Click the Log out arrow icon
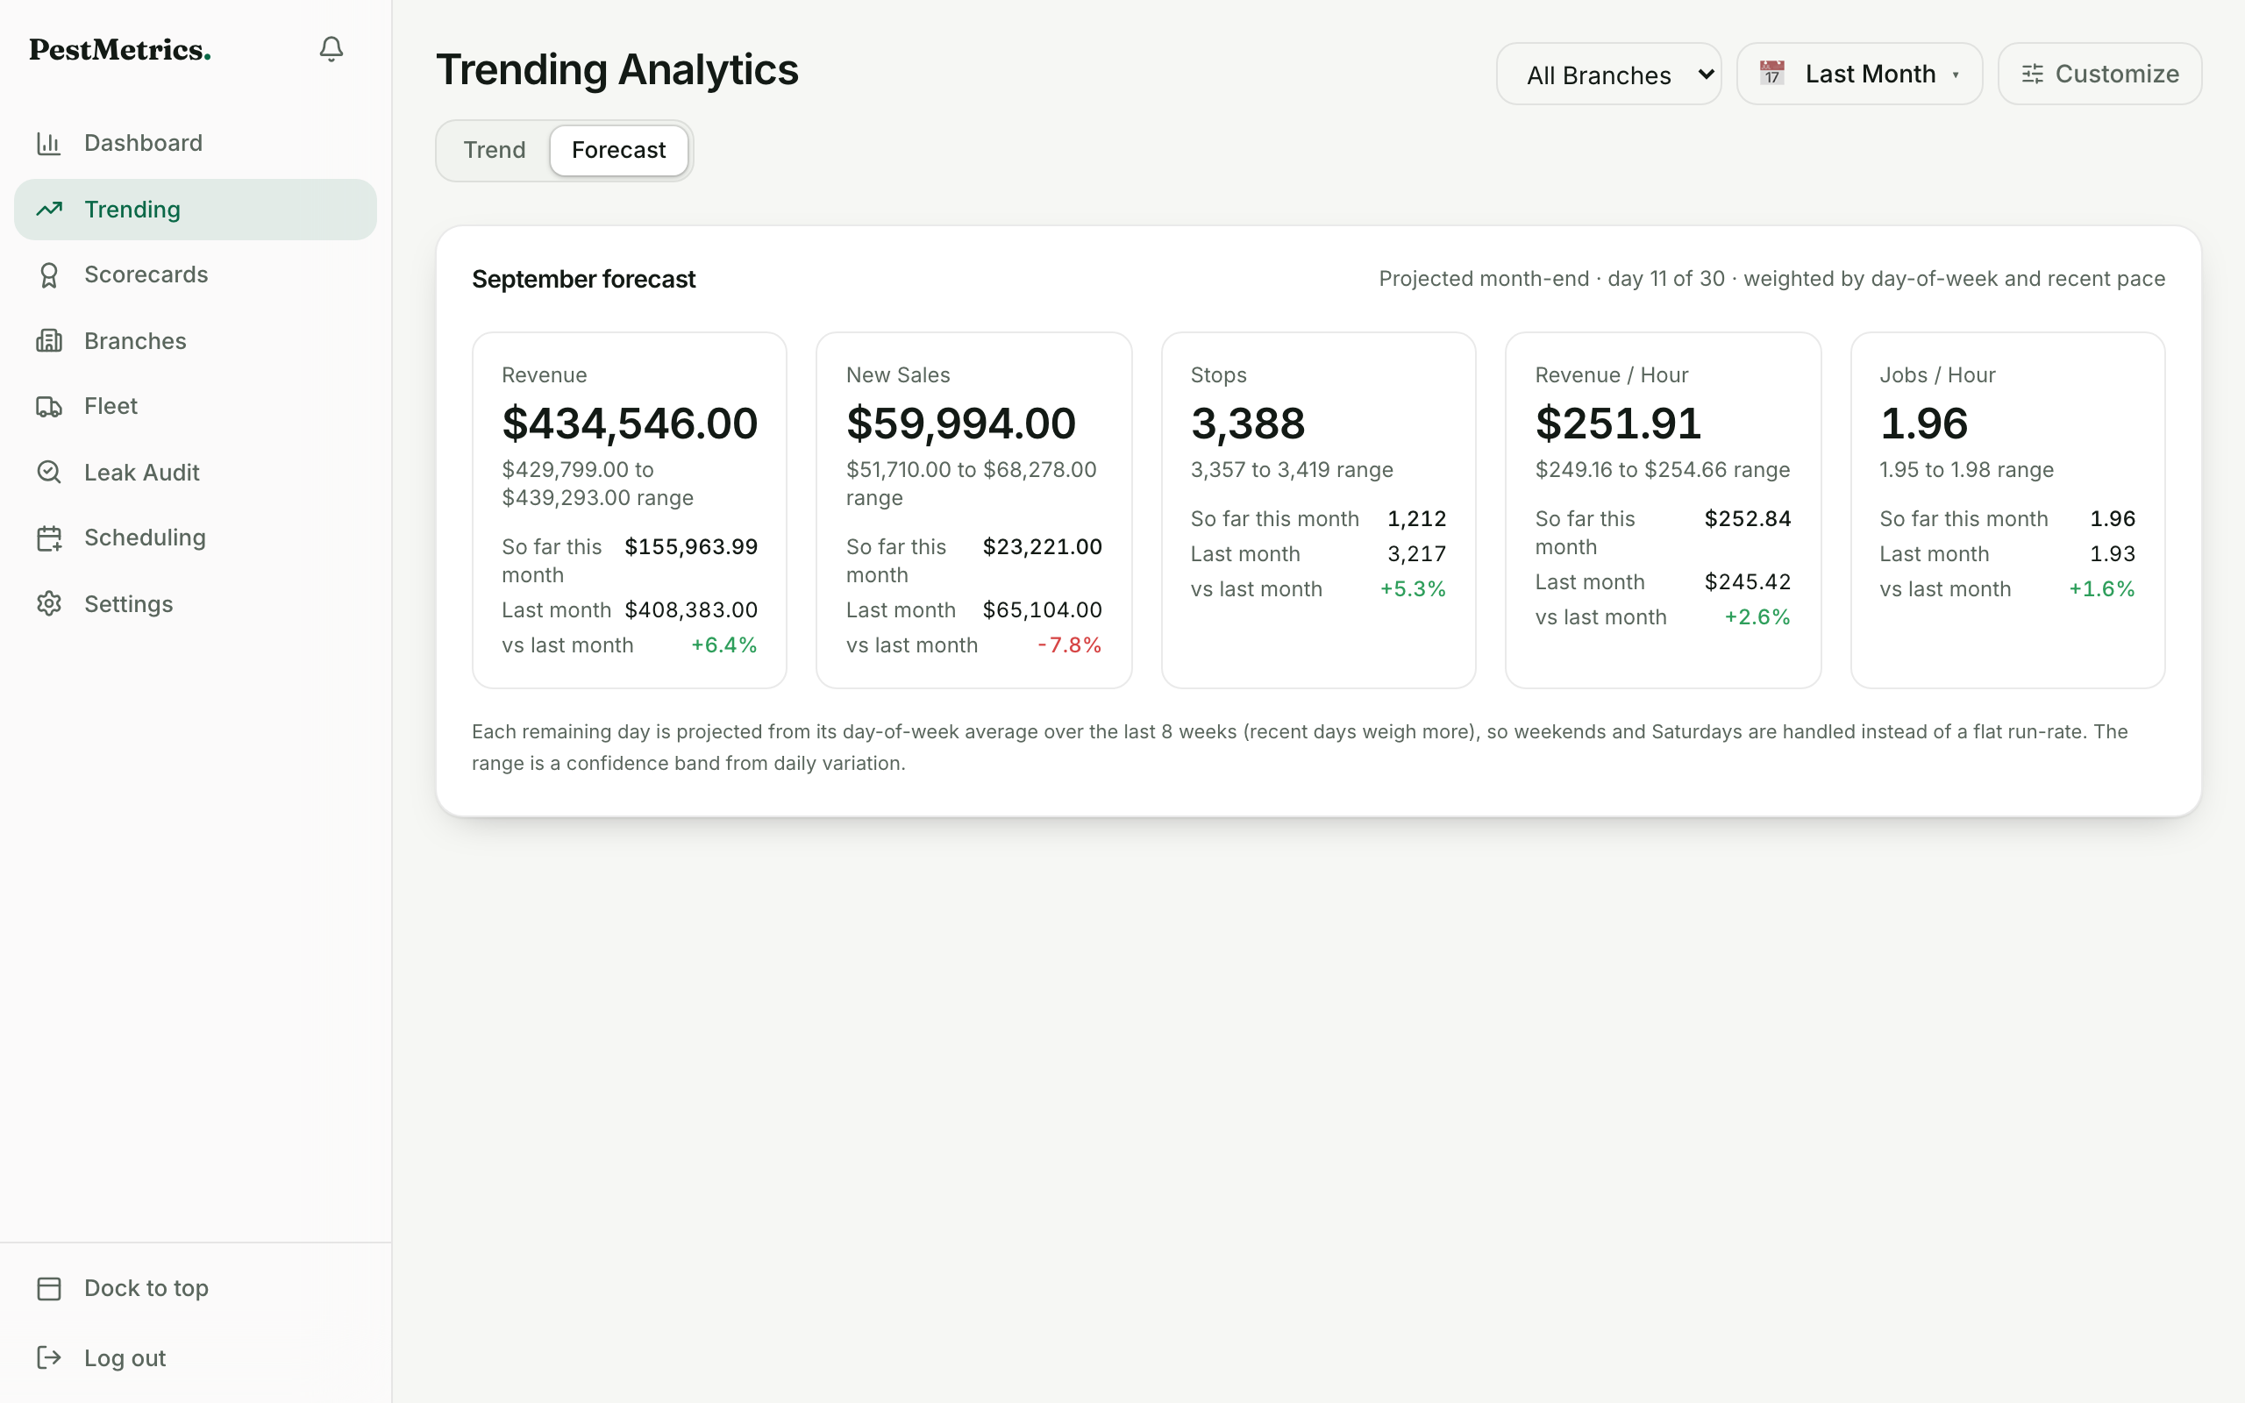Viewport: 2245px width, 1403px height. [x=49, y=1357]
